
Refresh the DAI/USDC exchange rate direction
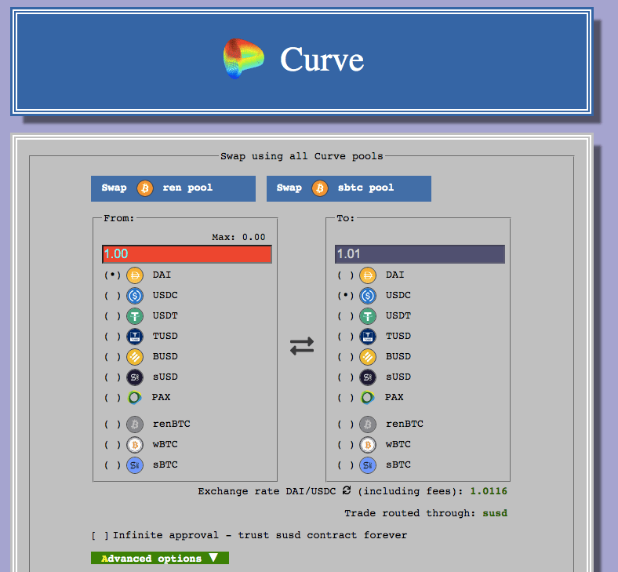coord(347,490)
